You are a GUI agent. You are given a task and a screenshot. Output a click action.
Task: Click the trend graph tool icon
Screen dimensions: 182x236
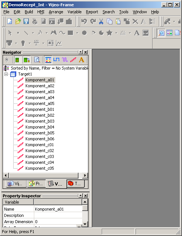pos(59,43)
